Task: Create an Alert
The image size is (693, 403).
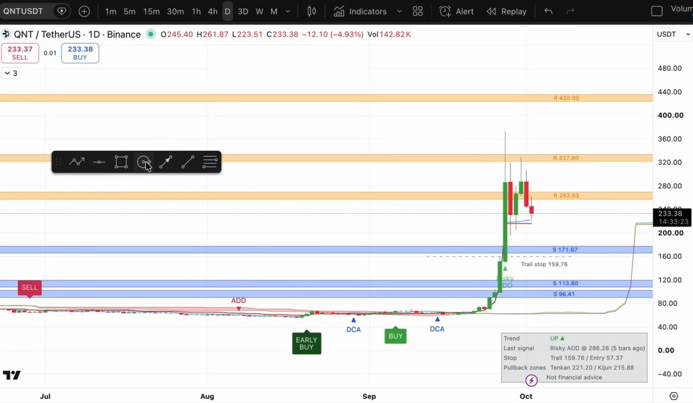Action: (x=456, y=11)
